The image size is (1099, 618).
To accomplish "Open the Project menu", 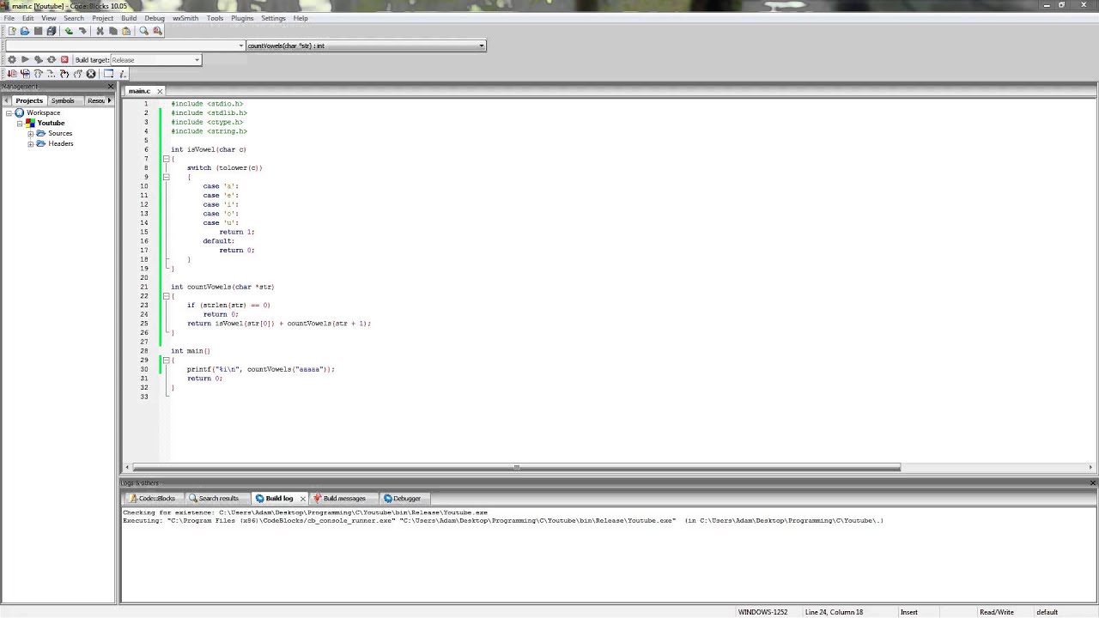I will (x=102, y=18).
